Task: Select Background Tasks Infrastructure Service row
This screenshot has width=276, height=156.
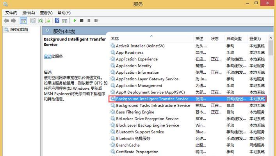Action: 188,106
